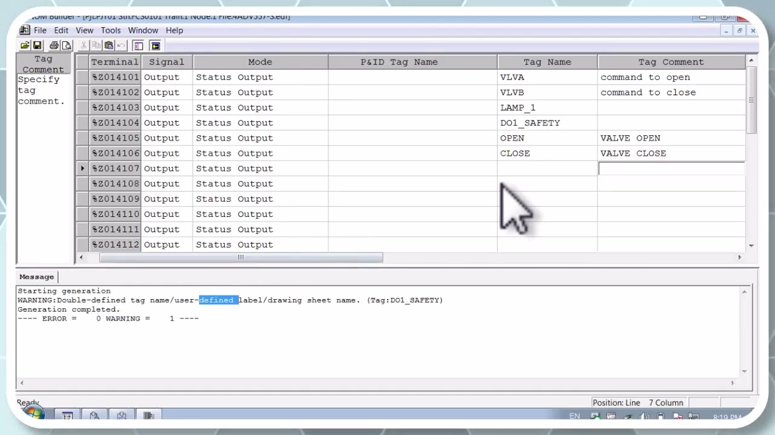Select the VLVB tag name cell

tap(547, 92)
